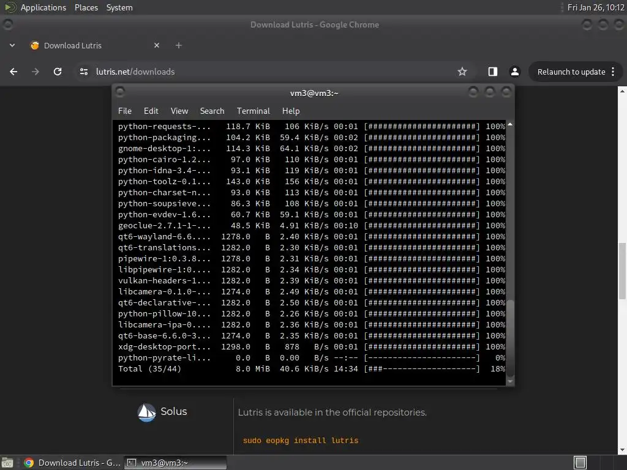
Task: Go back in Chrome browser
Action: pos(13,72)
